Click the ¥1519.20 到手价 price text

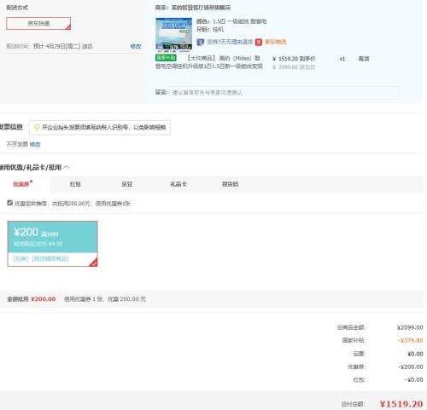(x=294, y=59)
